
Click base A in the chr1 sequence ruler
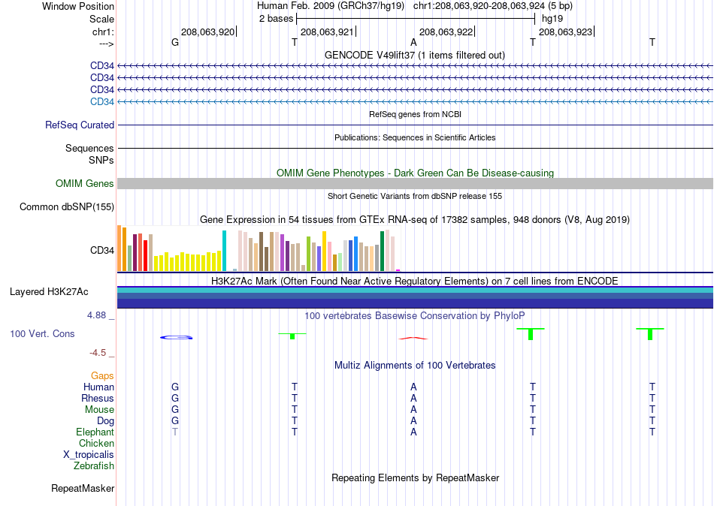413,42
